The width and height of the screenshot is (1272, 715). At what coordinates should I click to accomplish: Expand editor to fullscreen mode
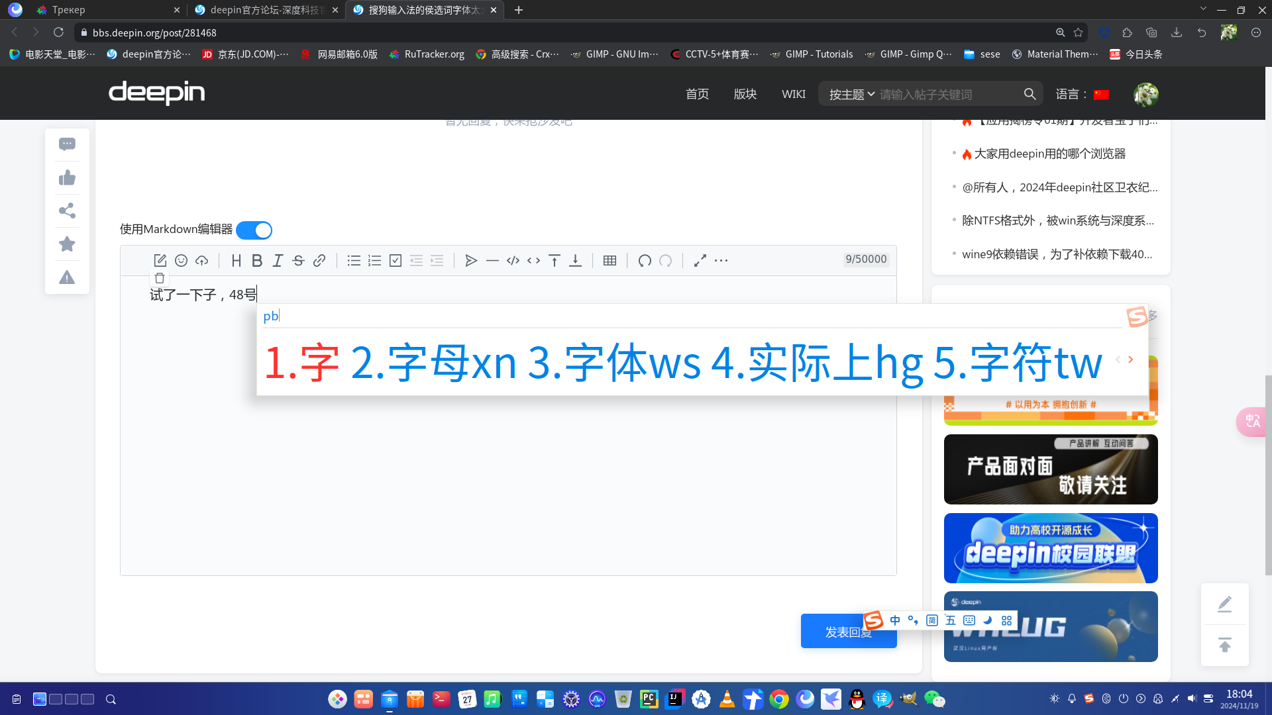[x=700, y=261]
